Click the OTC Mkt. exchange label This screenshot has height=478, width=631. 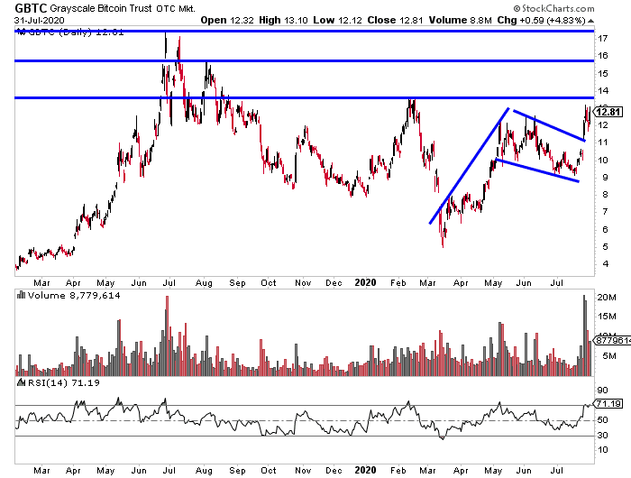[176, 8]
